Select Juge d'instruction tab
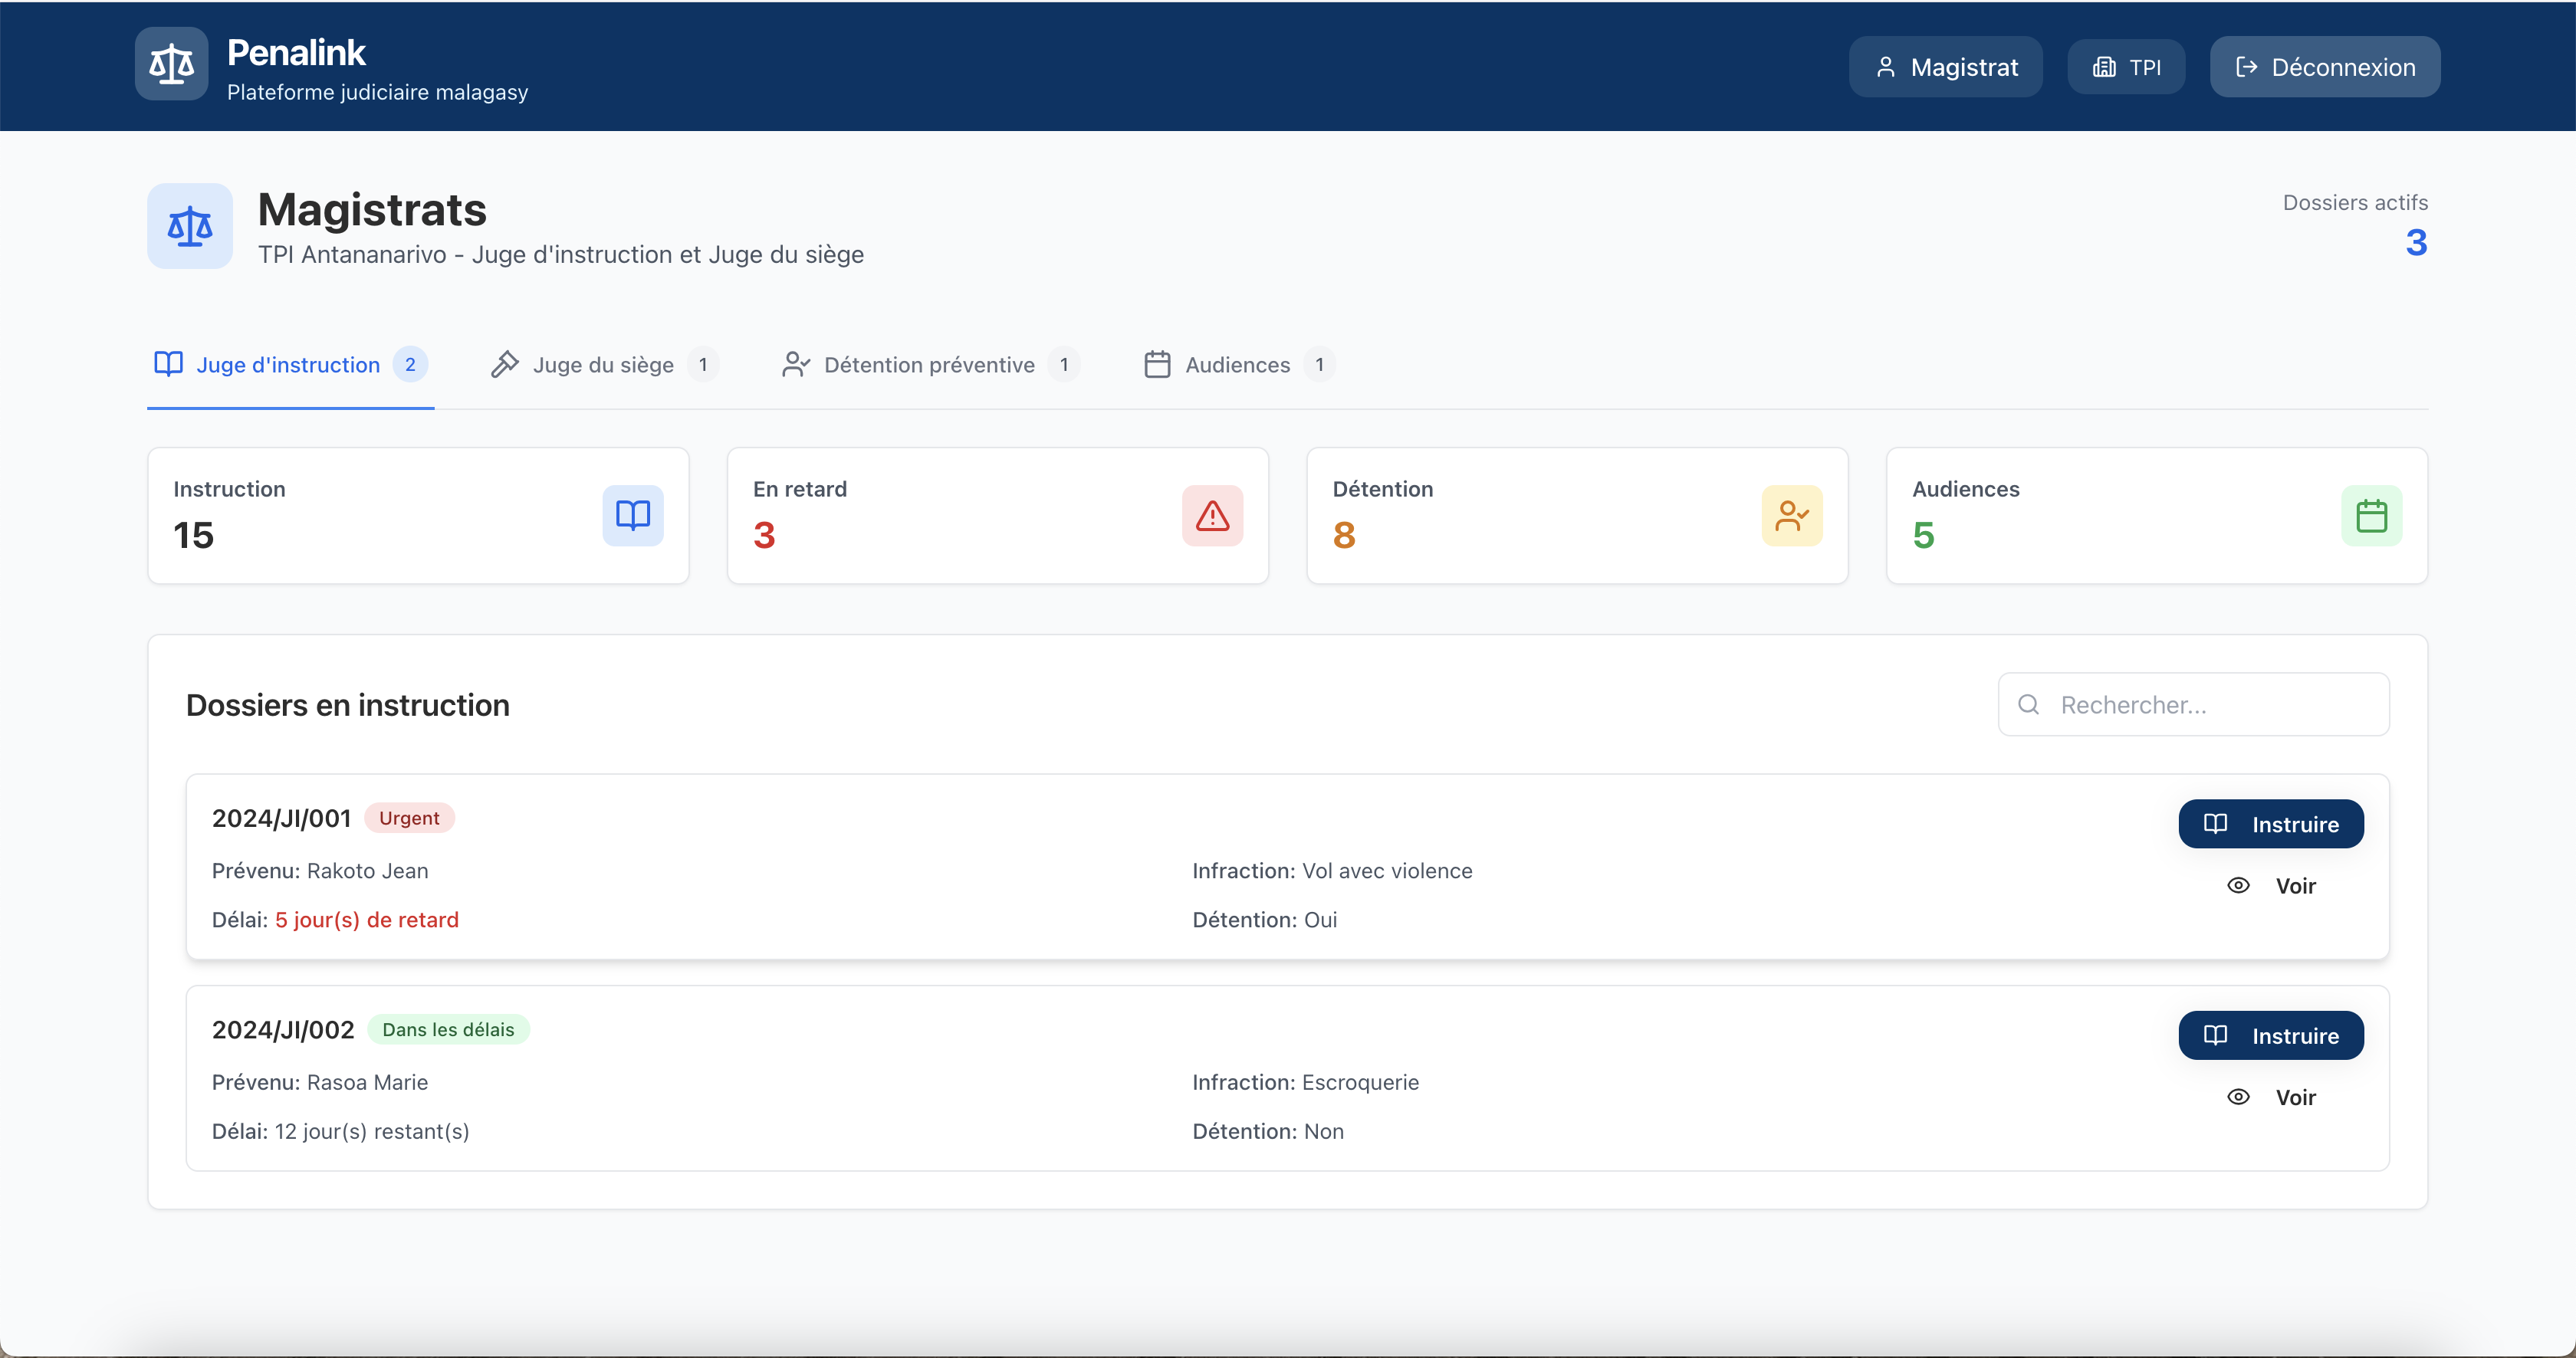2576x1358 pixels. tap(288, 365)
